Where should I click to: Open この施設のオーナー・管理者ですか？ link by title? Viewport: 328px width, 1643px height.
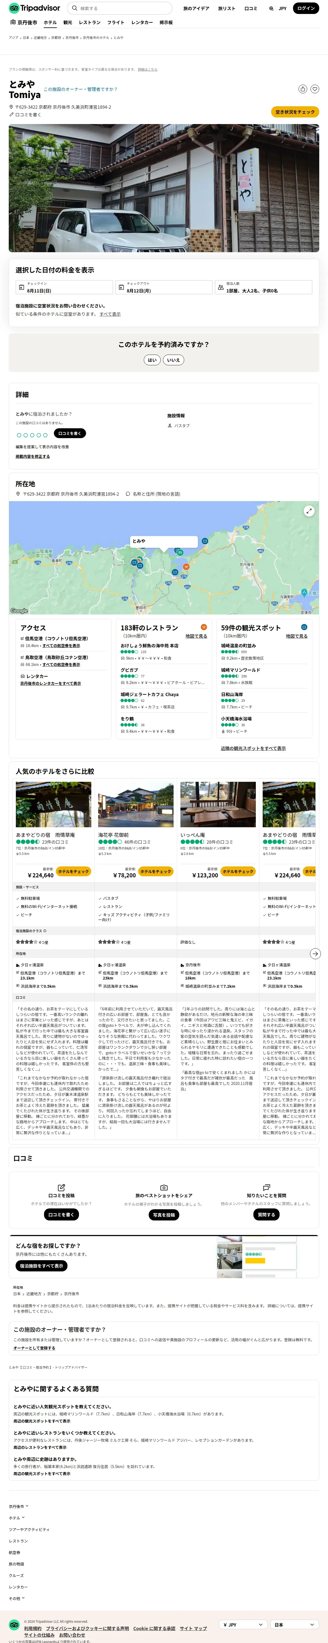[x=80, y=89]
